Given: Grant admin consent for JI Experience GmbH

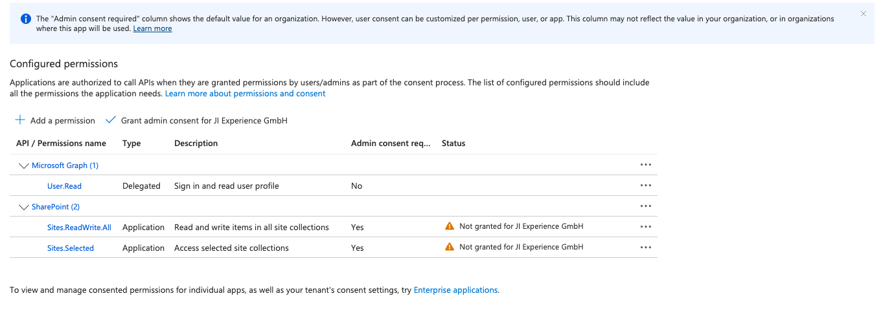Looking at the screenshot, I should tap(204, 121).
